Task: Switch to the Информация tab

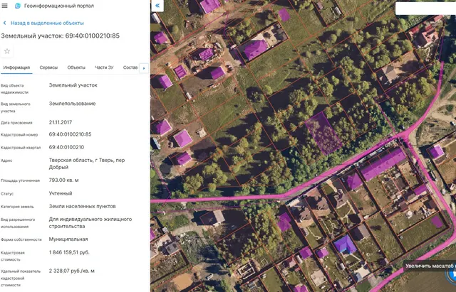Action: (x=16, y=67)
